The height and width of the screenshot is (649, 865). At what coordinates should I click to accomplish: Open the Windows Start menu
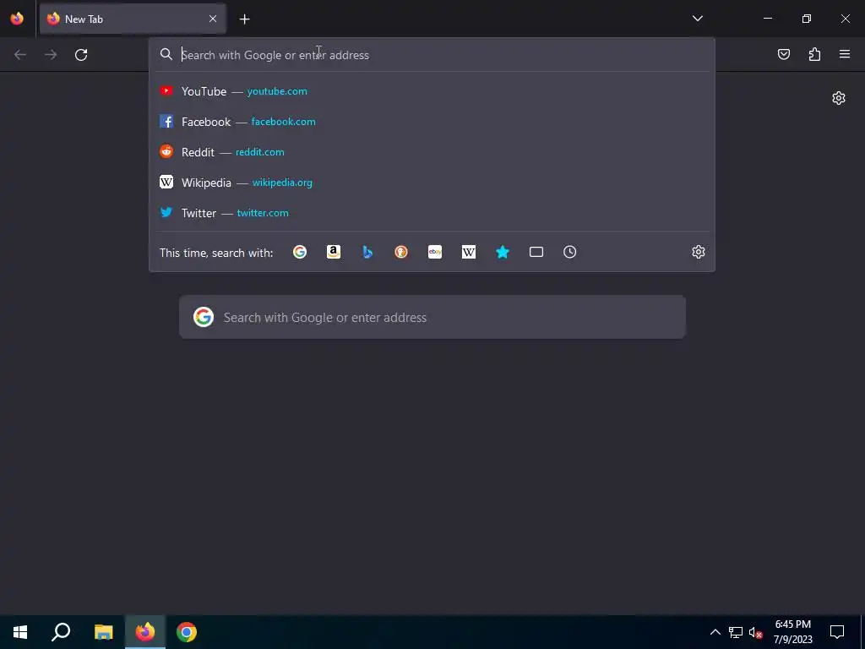point(20,632)
